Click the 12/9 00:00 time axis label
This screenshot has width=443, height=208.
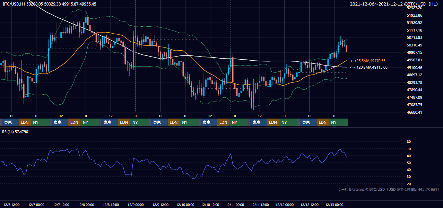click(x=136, y=205)
